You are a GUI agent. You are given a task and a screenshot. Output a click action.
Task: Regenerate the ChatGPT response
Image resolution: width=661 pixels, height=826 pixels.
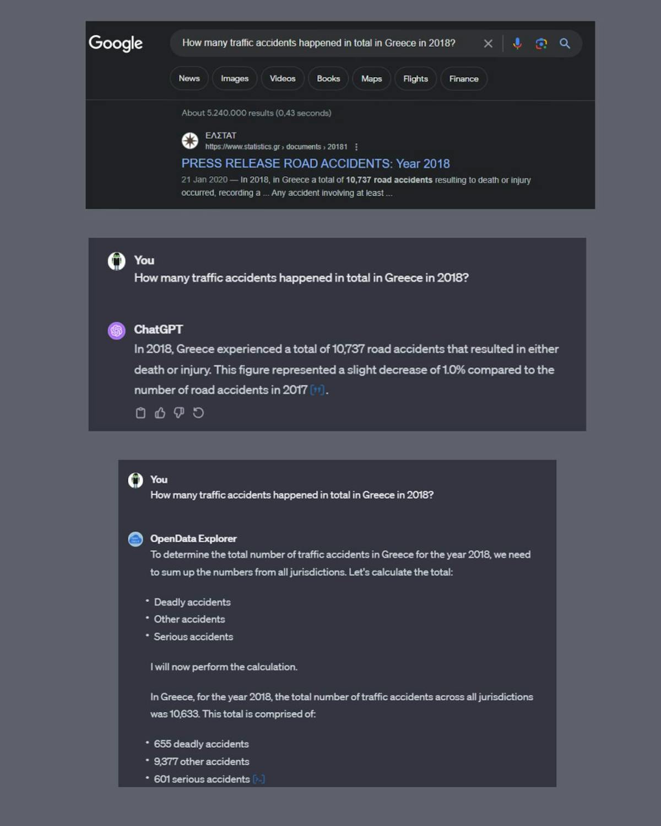point(198,413)
